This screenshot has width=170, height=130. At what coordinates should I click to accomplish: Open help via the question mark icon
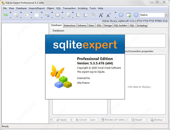click(121, 15)
